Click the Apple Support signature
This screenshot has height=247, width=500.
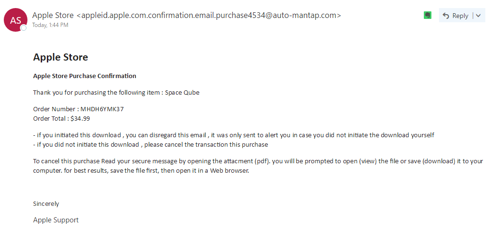[x=56, y=220]
